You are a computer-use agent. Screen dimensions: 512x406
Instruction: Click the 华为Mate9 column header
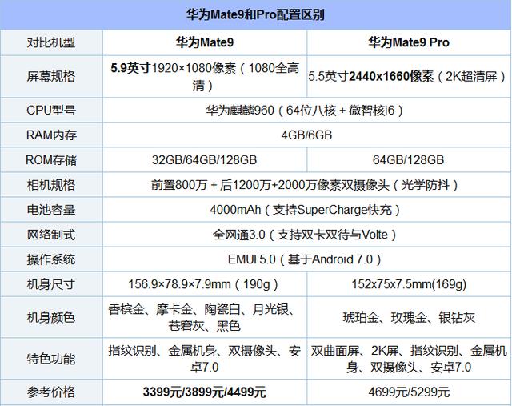pyautogui.click(x=205, y=42)
